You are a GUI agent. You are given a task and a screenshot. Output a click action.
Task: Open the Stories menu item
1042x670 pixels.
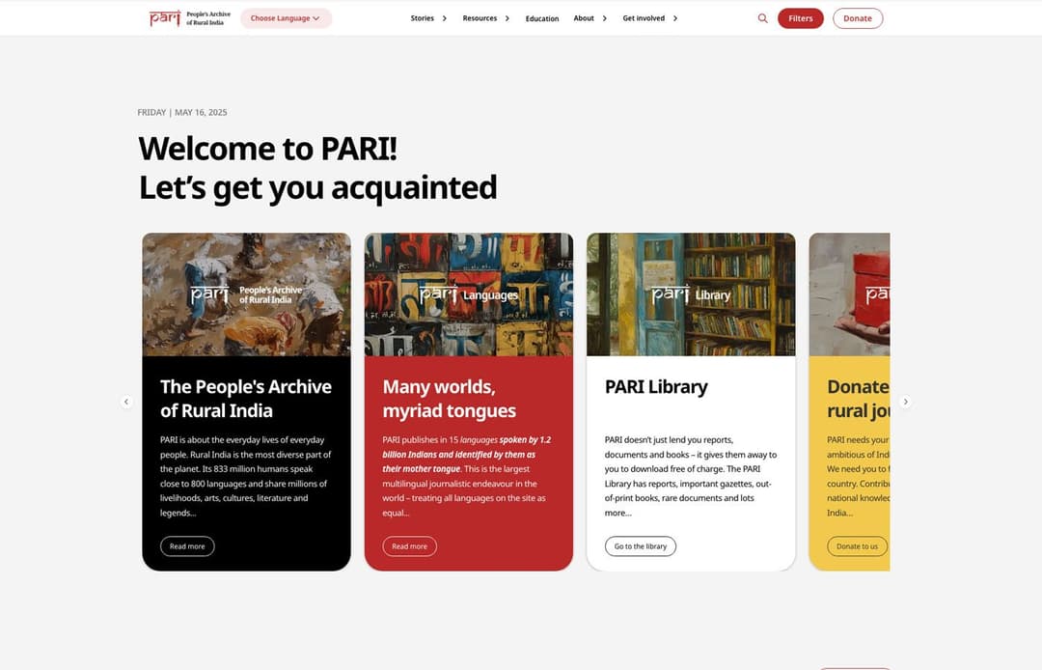[423, 18]
